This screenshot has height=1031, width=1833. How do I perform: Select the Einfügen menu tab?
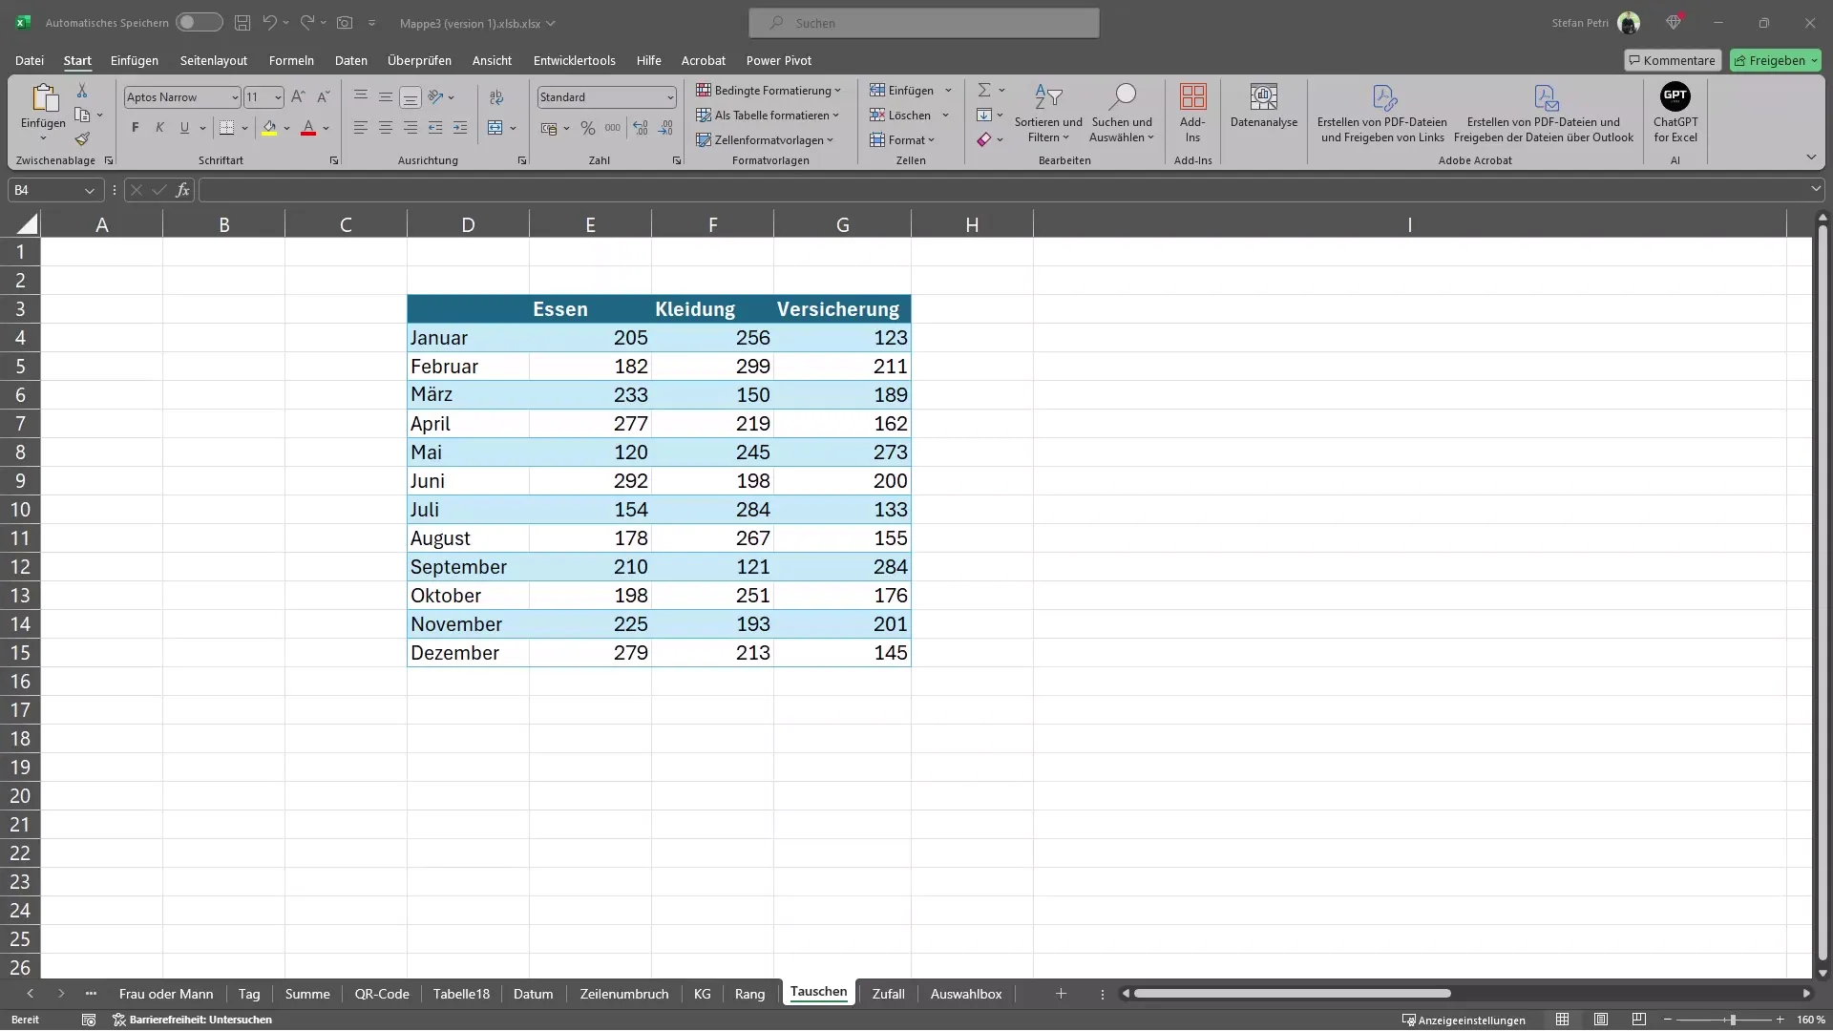[x=134, y=59]
